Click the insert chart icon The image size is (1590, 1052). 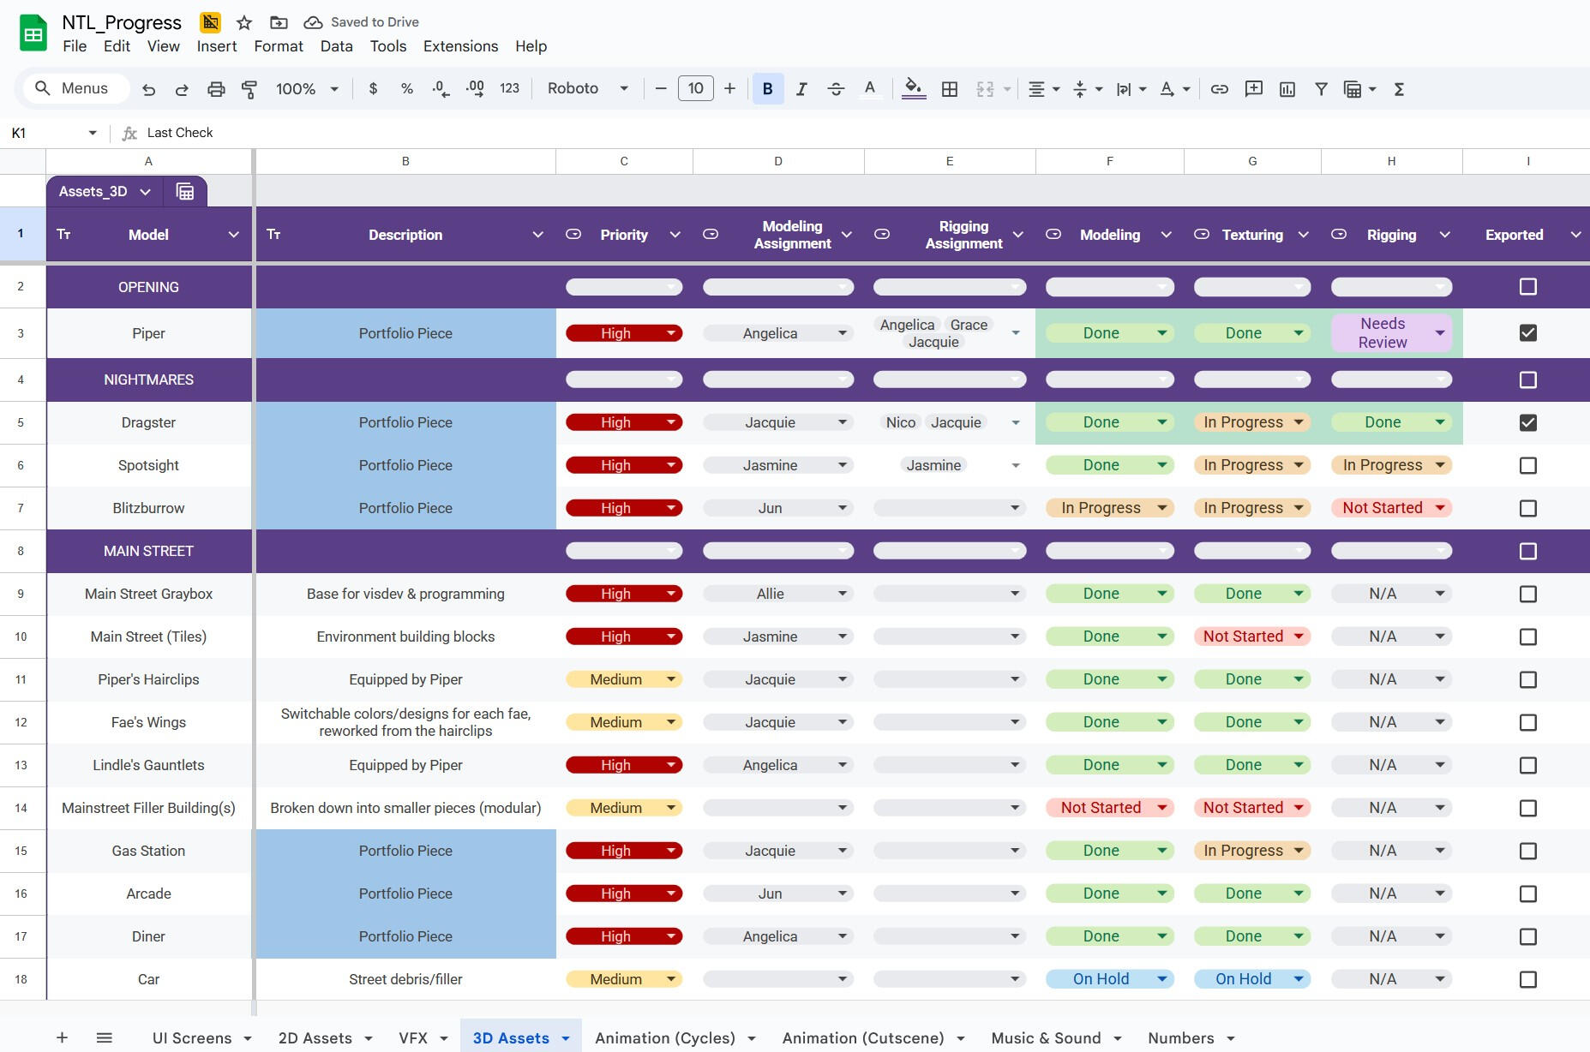(1287, 89)
